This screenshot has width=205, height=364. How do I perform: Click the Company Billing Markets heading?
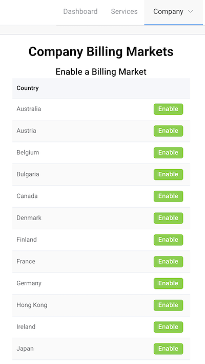[x=101, y=51]
